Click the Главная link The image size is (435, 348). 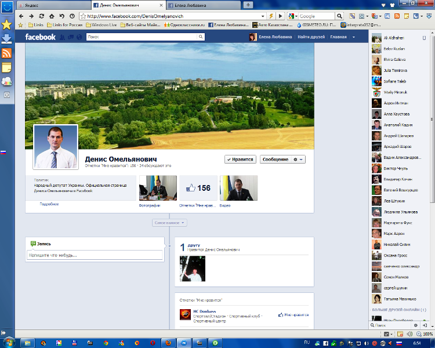338,37
